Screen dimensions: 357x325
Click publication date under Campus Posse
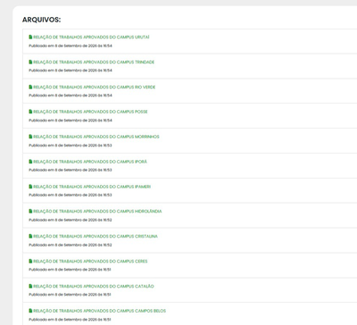71,121
